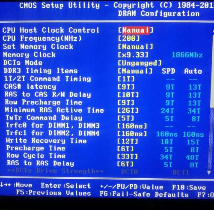Click the Row Cycle Time label

click(x=36, y=156)
